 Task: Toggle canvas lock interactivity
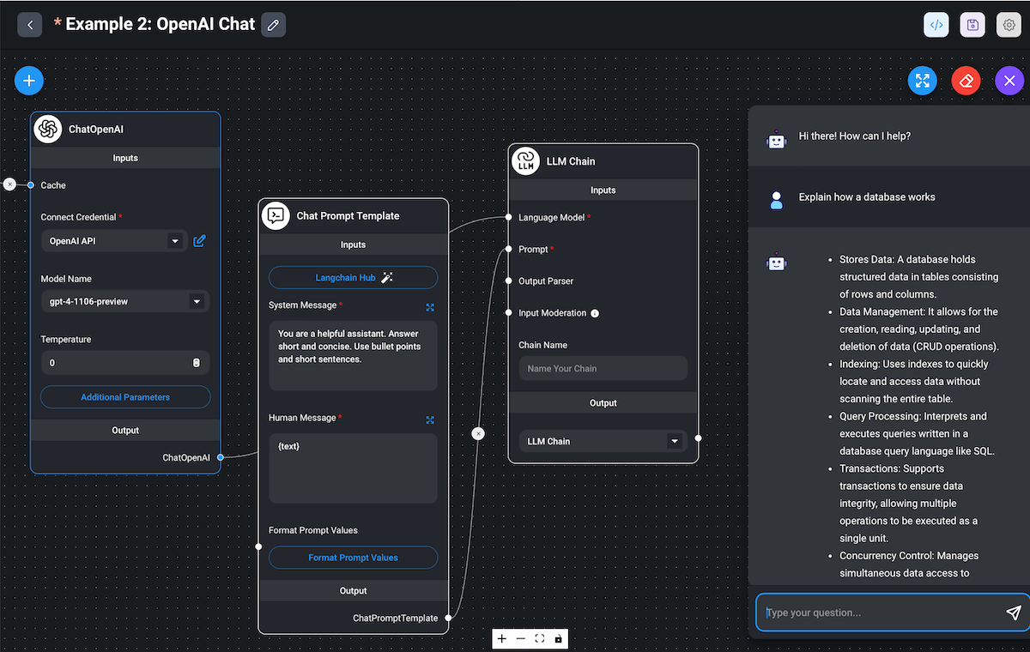click(559, 639)
